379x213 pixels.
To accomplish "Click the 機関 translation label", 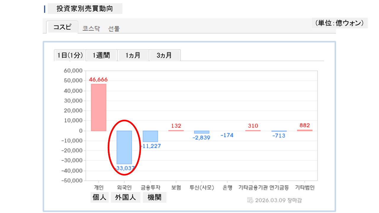I will point(155,198).
